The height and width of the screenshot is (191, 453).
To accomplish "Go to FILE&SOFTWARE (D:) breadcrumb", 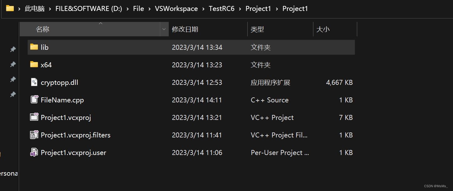I will [89, 9].
